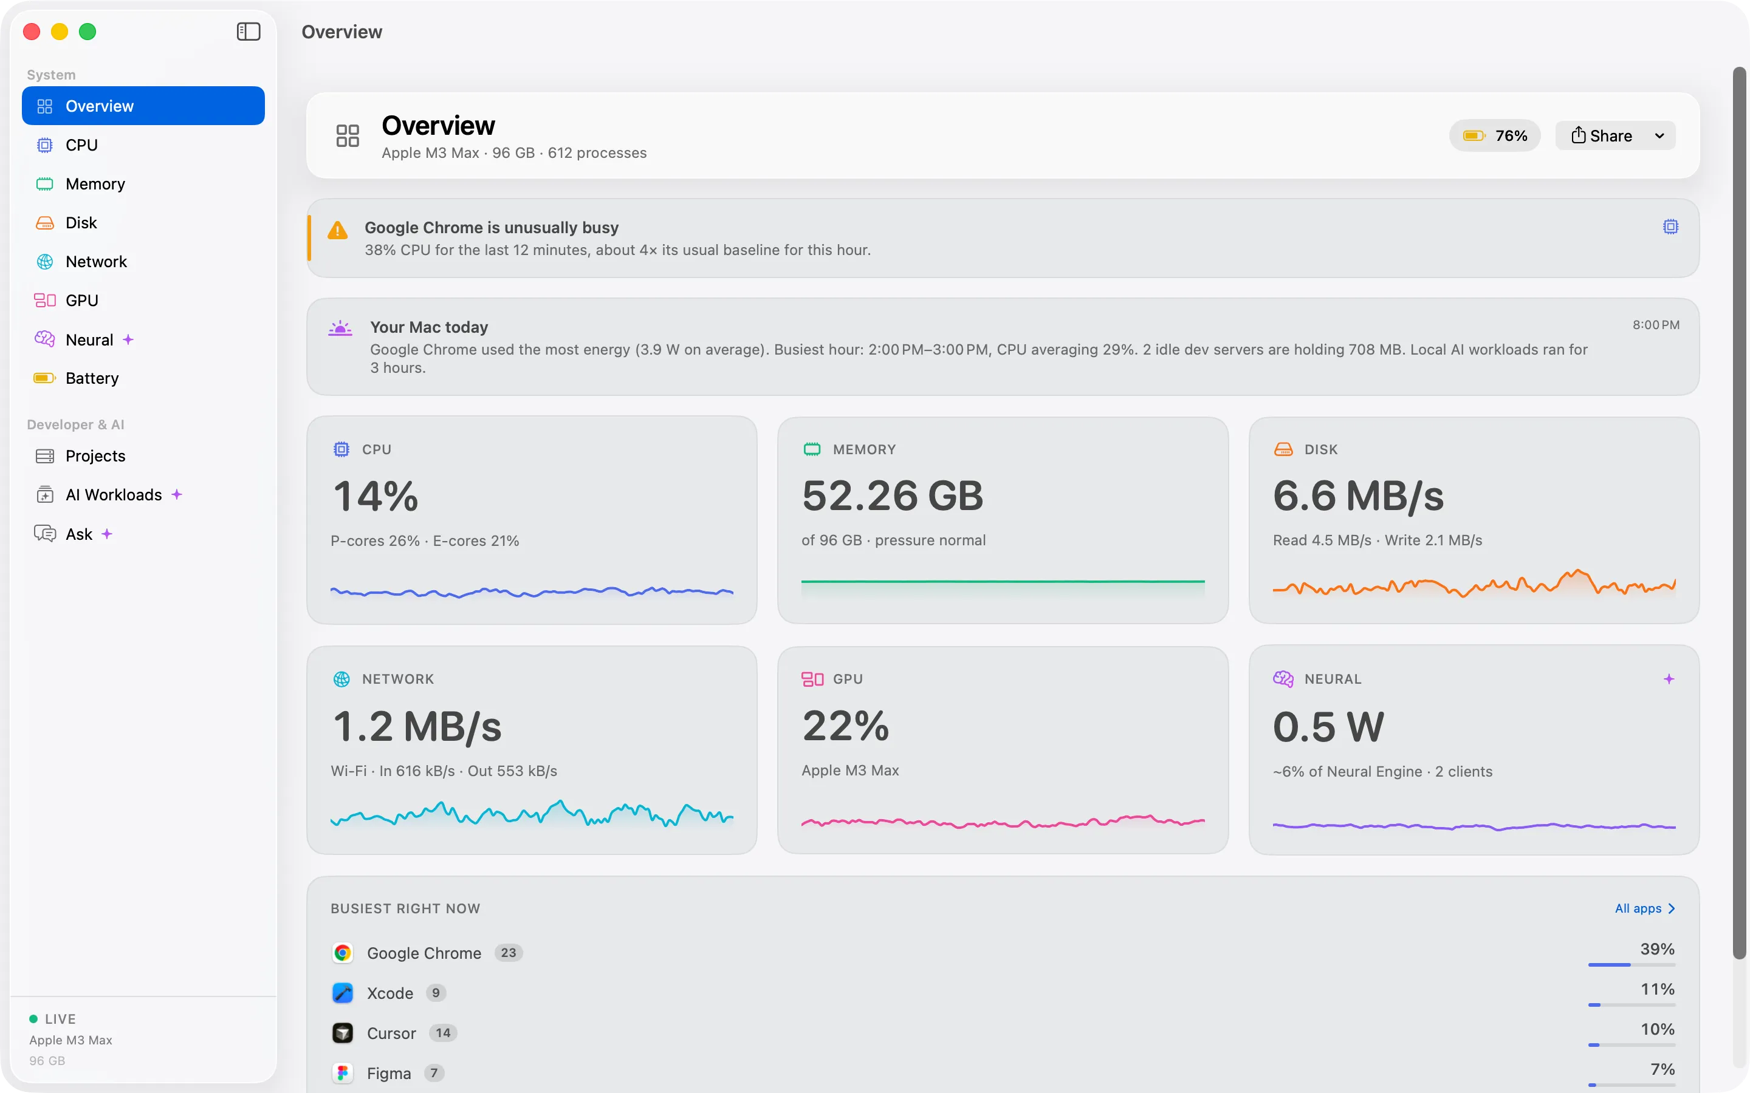1750x1093 pixels.
Task: Click the Network card globe icon
Action: pyautogui.click(x=341, y=679)
